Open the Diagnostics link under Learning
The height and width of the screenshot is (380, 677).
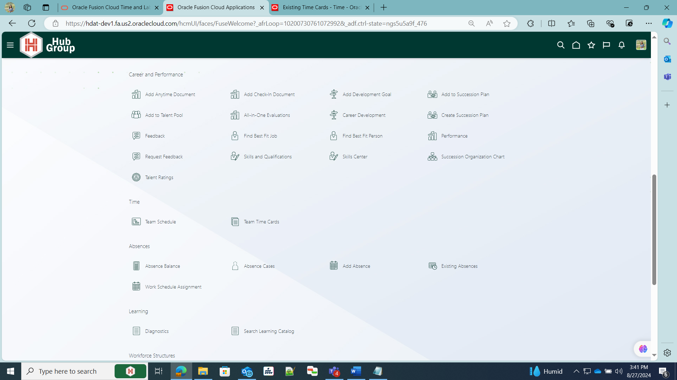point(157,331)
